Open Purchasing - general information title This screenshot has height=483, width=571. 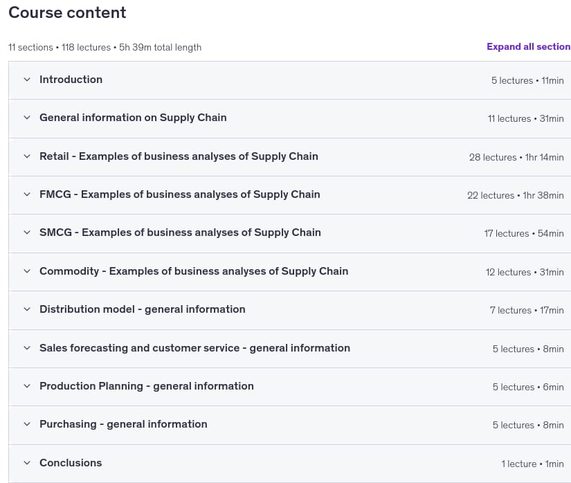coord(123,424)
